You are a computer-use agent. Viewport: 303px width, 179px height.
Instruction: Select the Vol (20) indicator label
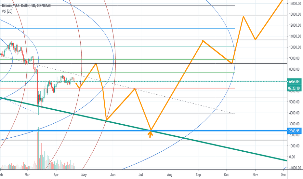click(7, 11)
